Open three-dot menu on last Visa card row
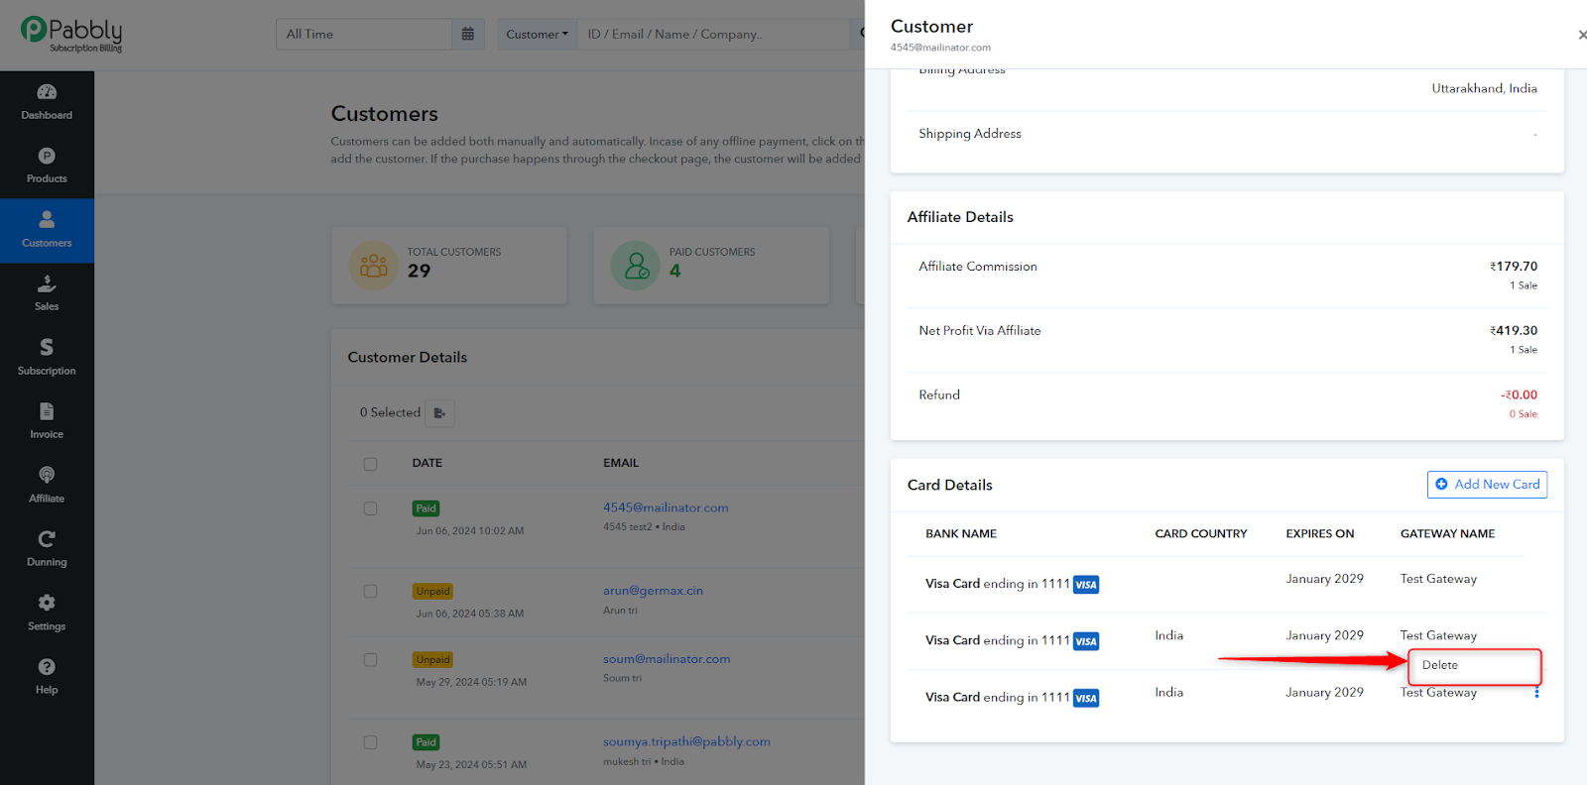The image size is (1587, 785). 1536,693
